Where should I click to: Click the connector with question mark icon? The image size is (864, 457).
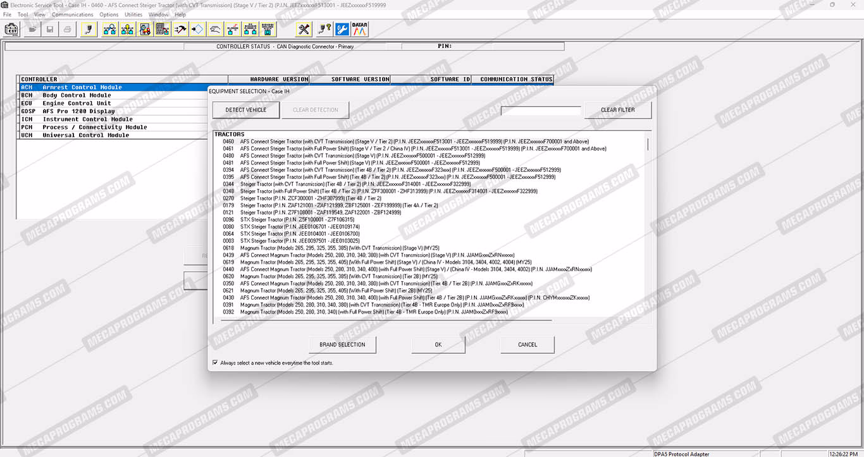point(324,29)
